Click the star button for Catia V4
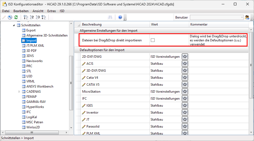The height and width of the screenshot is (141, 254). (x=185, y=78)
